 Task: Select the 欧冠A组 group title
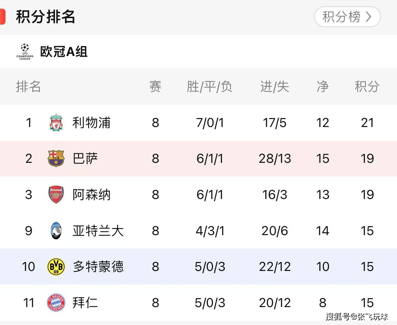[64, 52]
